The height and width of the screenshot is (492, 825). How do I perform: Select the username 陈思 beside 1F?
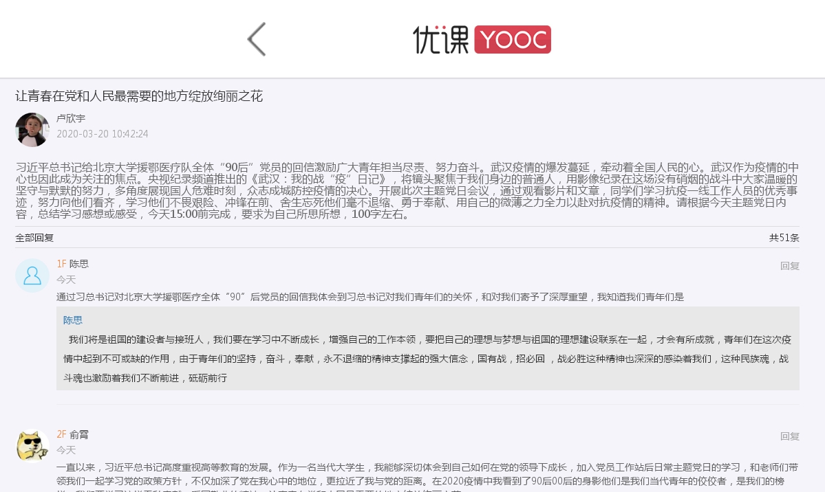tap(78, 263)
